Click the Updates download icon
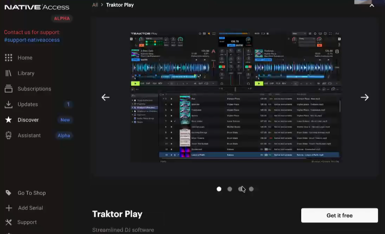 click(8, 104)
